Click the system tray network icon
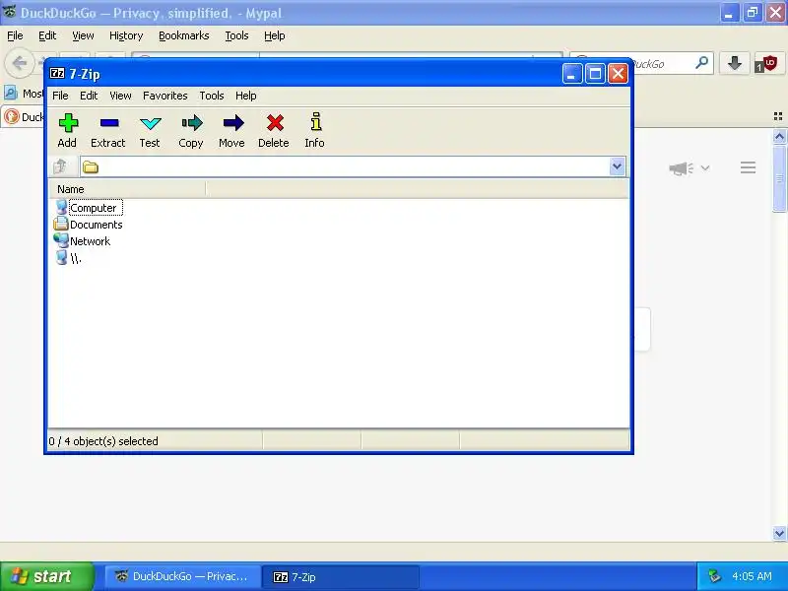This screenshot has width=788, height=591. tap(713, 576)
